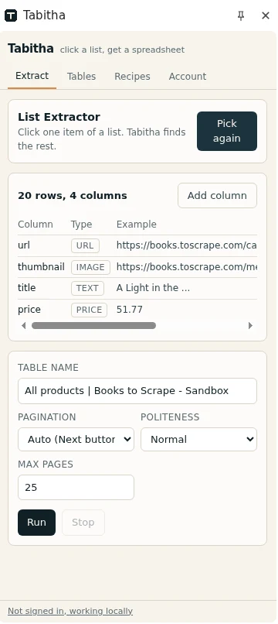Viewport: 278px width, 624px height.
Task: Click the Pick again button
Action: [227, 131]
